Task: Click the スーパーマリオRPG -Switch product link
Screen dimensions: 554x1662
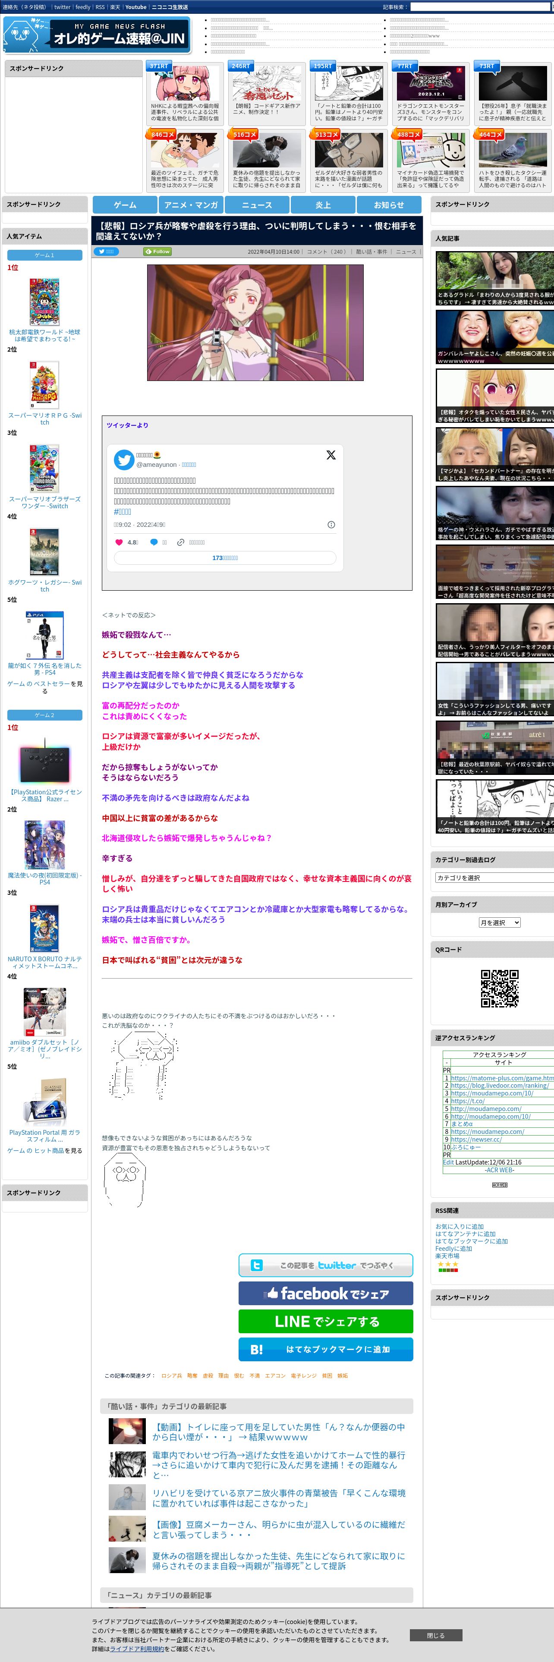Action: pos(44,419)
